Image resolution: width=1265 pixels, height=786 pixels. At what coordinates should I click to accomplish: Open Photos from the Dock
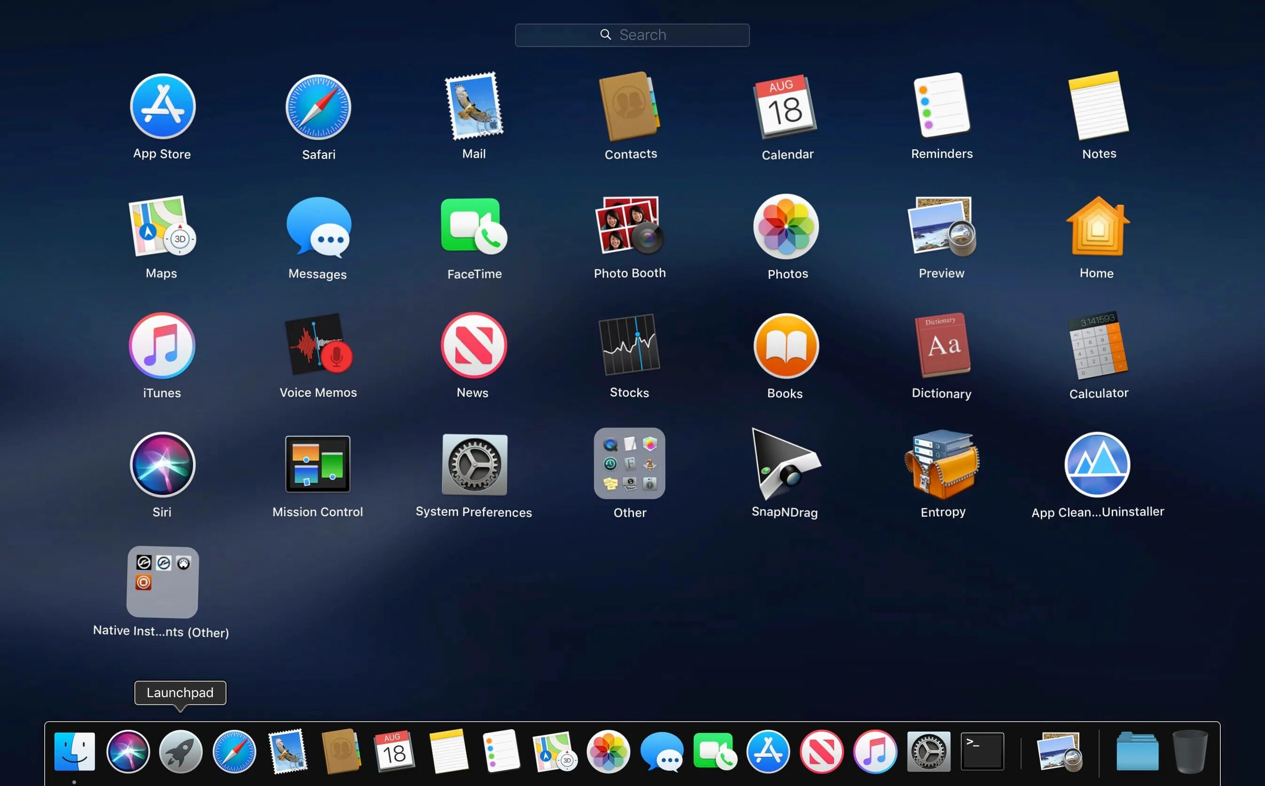pos(609,752)
